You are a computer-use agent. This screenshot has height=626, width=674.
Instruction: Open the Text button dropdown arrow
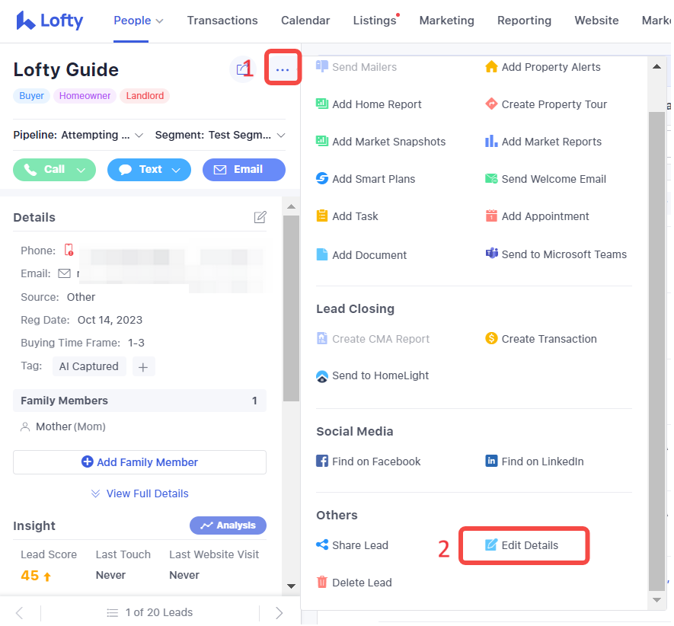[176, 171]
